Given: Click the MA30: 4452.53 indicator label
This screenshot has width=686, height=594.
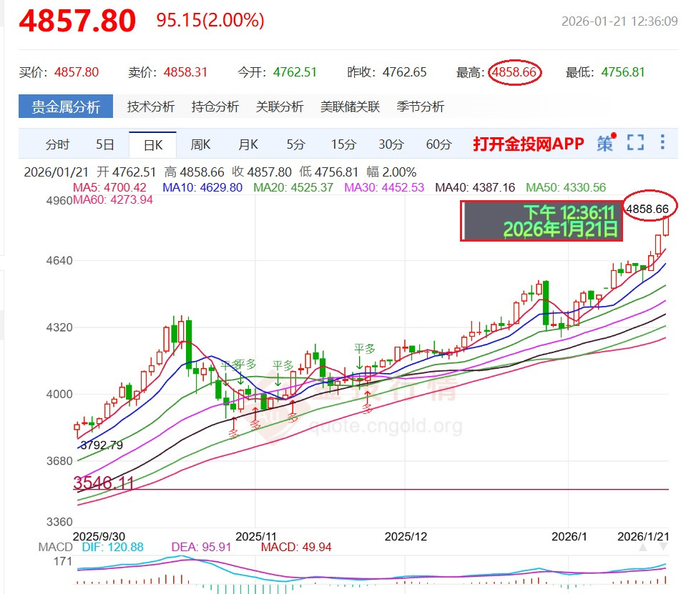Looking at the screenshot, I should point(384,187).
